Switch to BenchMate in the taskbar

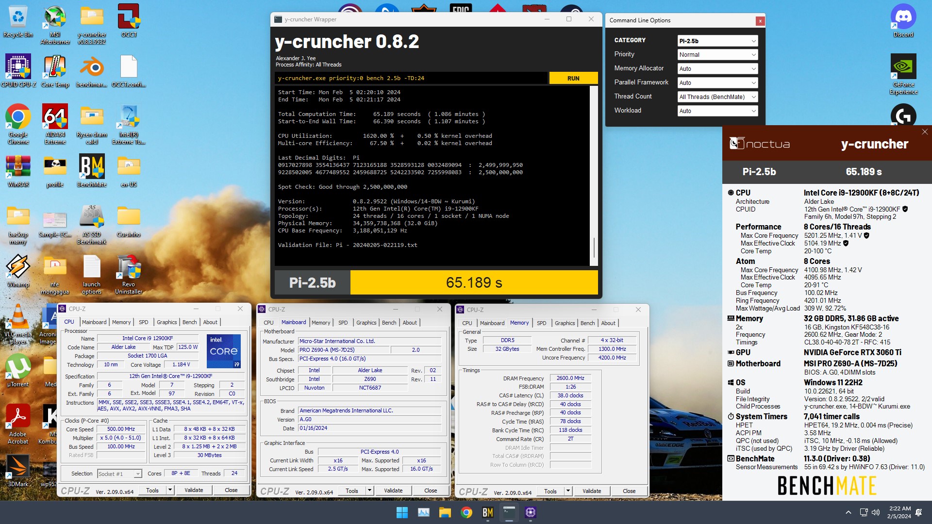(488, 512)
